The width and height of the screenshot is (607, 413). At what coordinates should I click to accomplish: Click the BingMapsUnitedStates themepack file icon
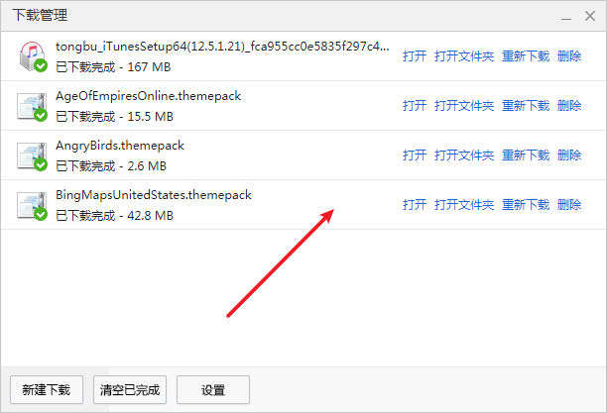click(32, 205)
